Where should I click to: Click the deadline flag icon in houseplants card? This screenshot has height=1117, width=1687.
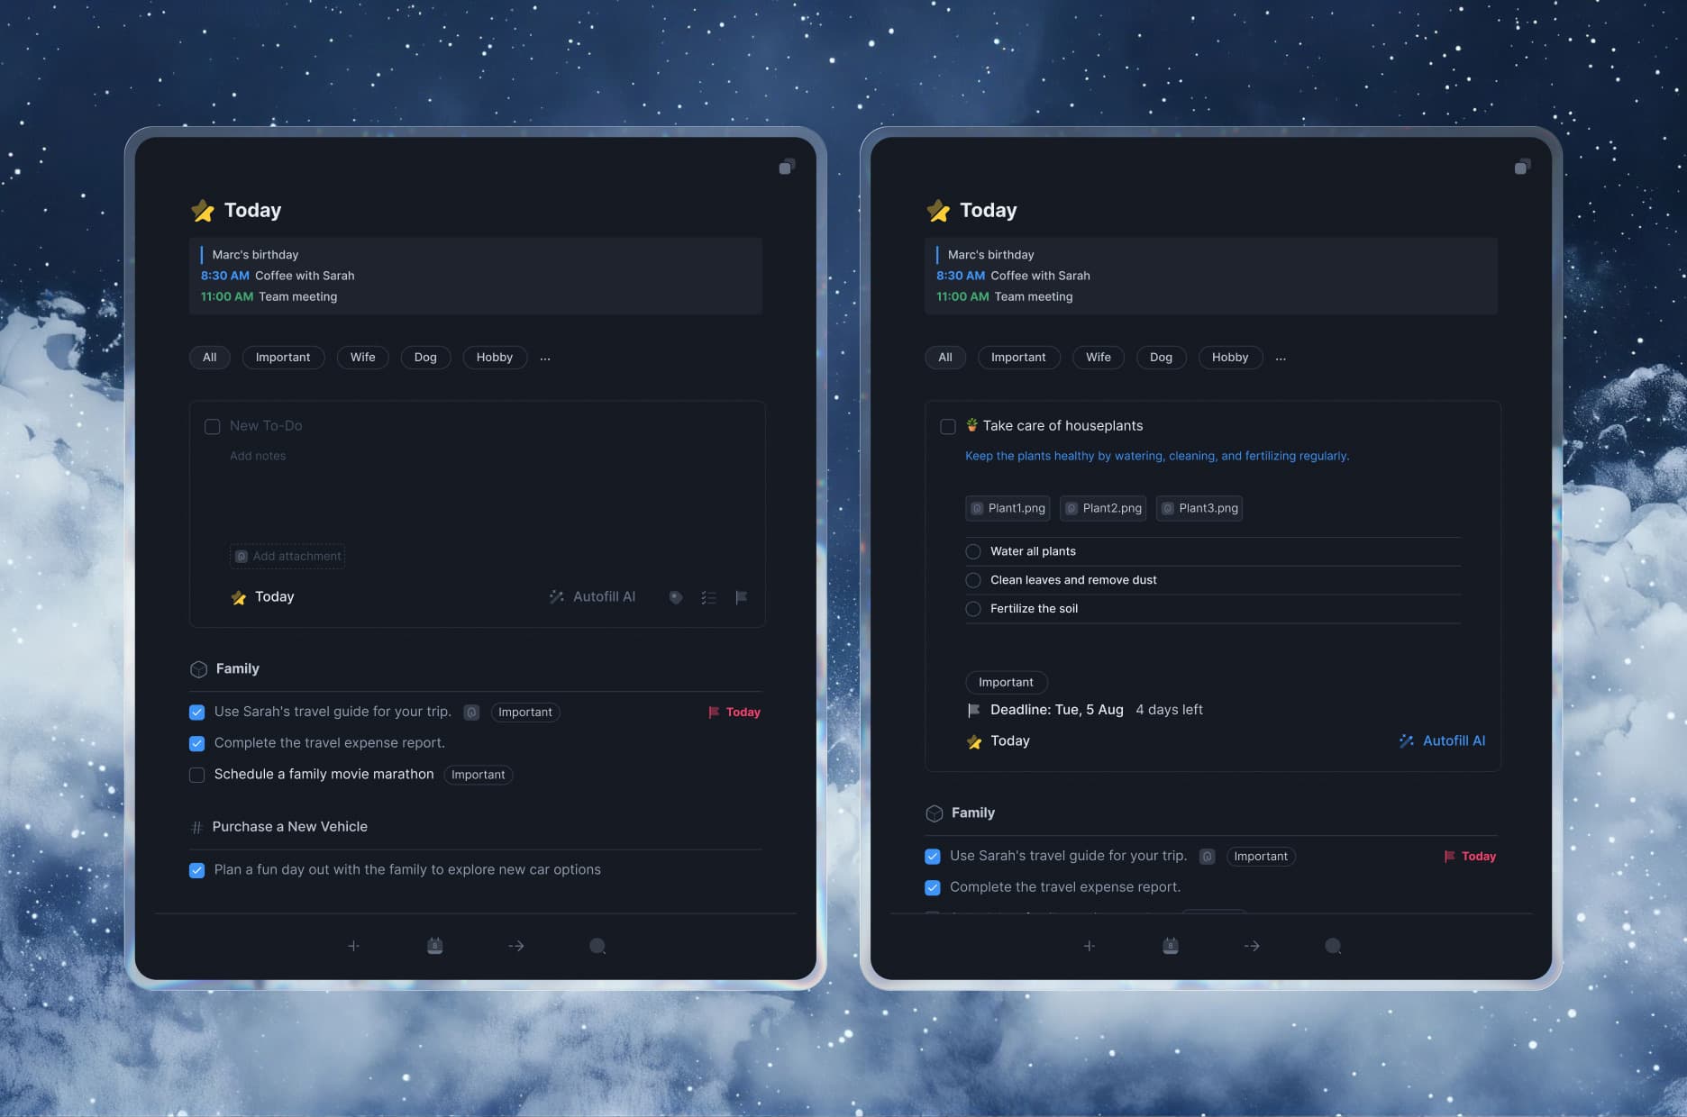click(x=973, y=710)
